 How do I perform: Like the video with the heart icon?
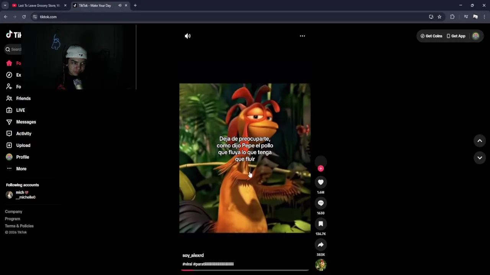[321, 182]
